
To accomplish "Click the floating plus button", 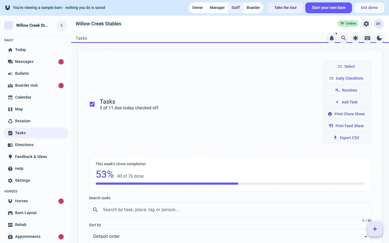I will [x=375, y=229].
